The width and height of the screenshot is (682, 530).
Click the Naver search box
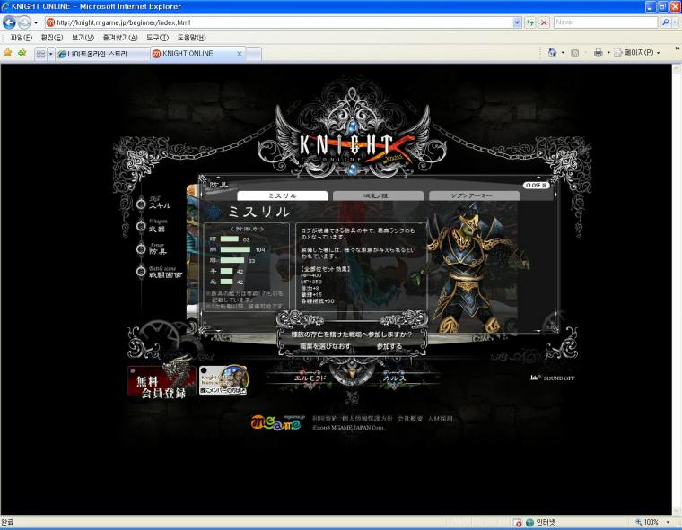coord(606,22)
